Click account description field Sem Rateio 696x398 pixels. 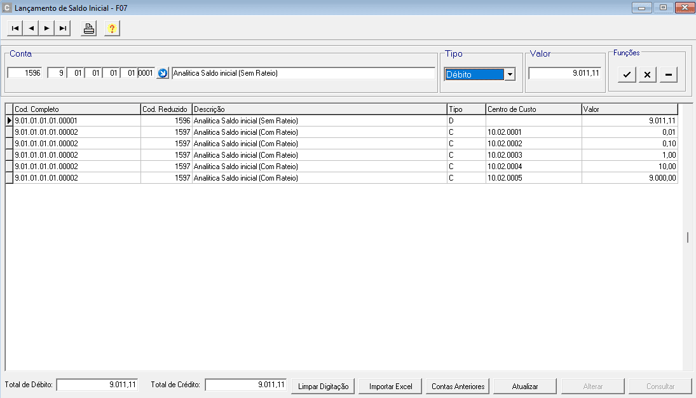(304, 73)
